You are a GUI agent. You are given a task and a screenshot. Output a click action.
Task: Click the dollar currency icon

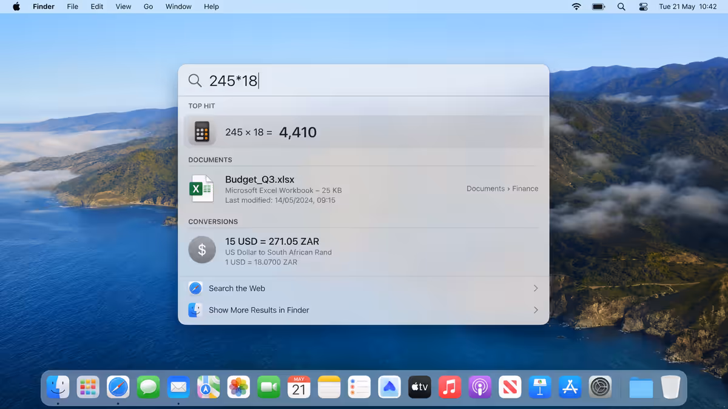pos(202,250)
